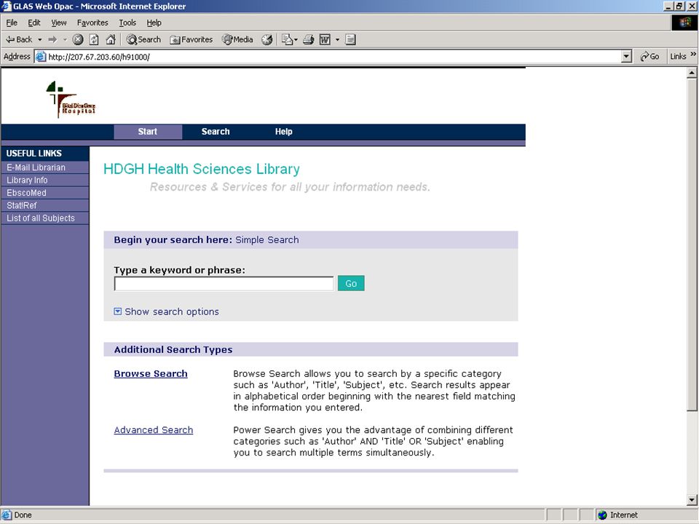Image resolution: width=699 pixels, height=524 pixels.
Task: Click the Go button beside address bar
Action: pos(649,57)
